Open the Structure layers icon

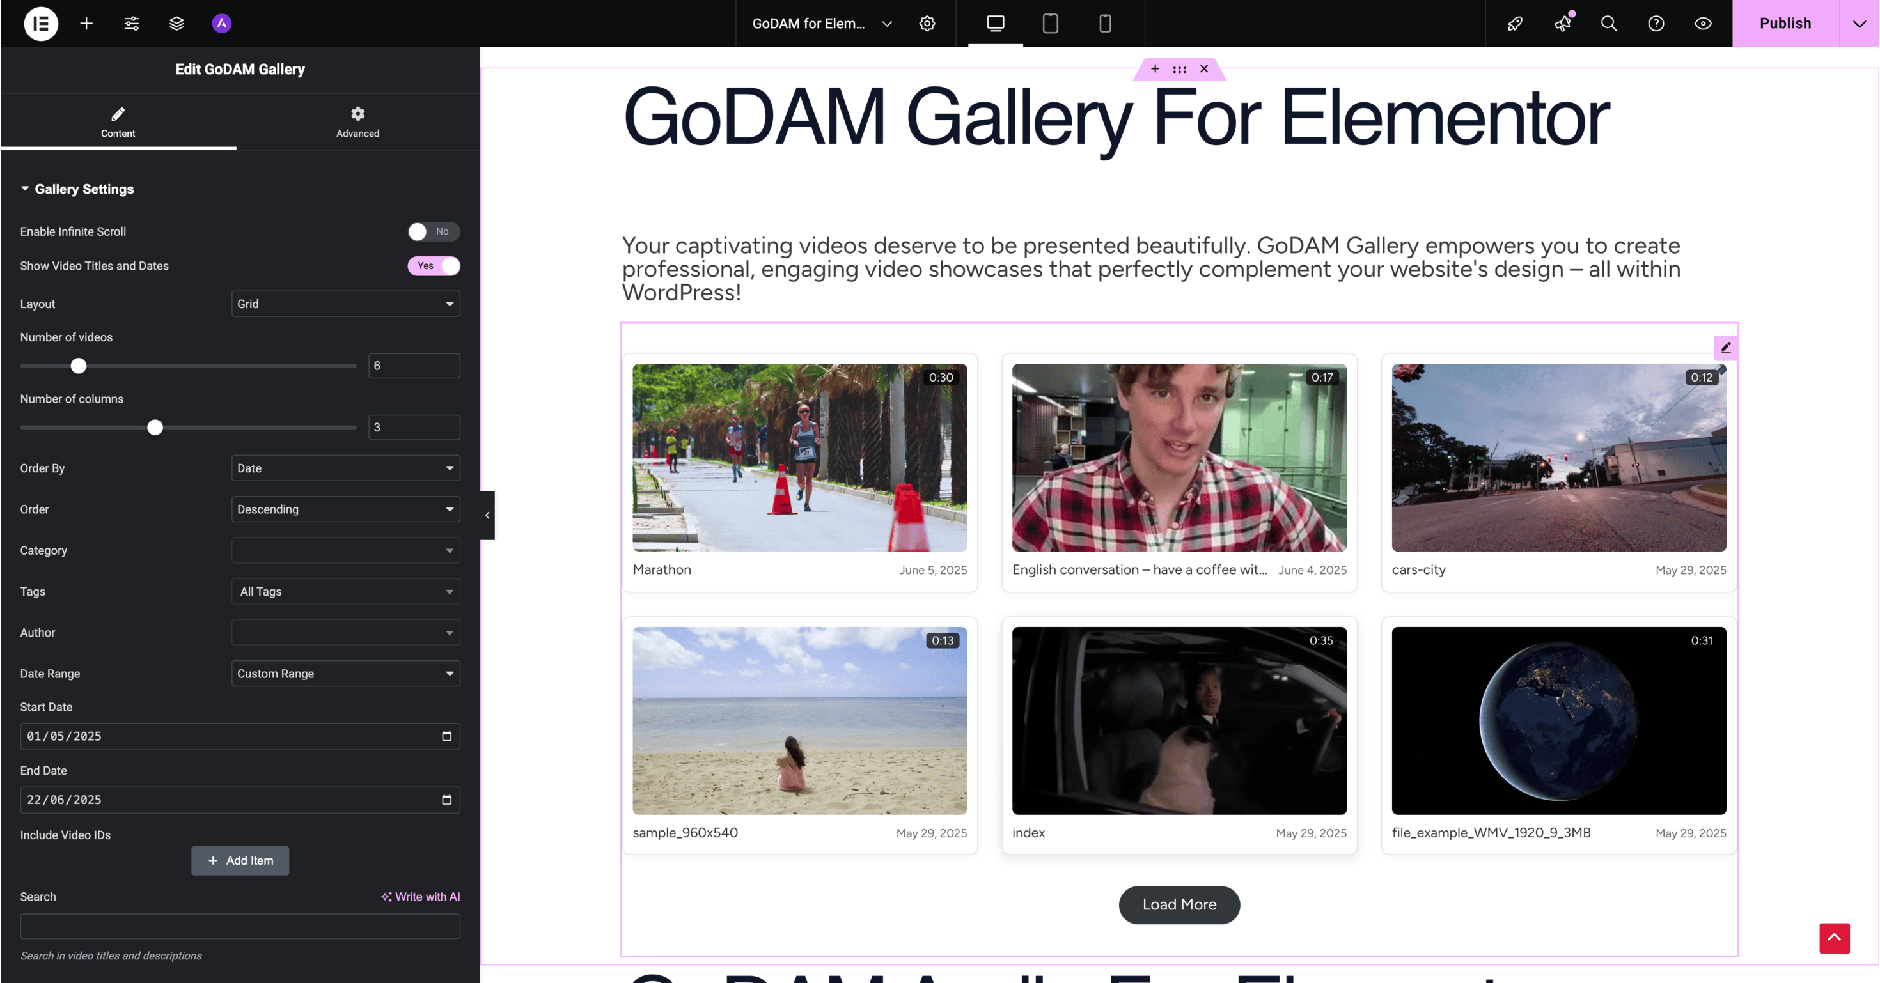(x=176, y=24)
